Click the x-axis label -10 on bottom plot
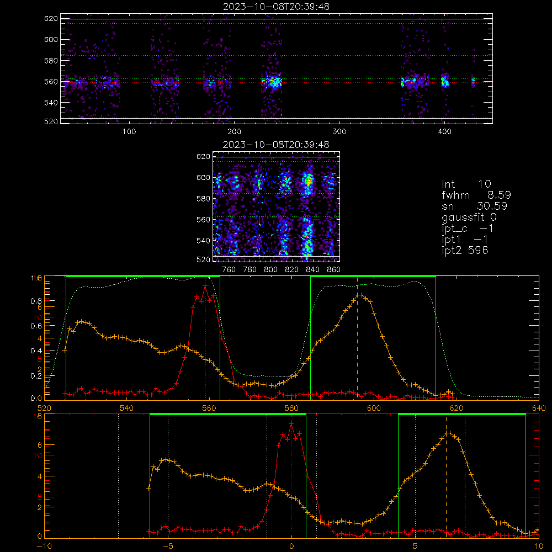The width and height of the screenshot is (552, 552). click(44, 546)
